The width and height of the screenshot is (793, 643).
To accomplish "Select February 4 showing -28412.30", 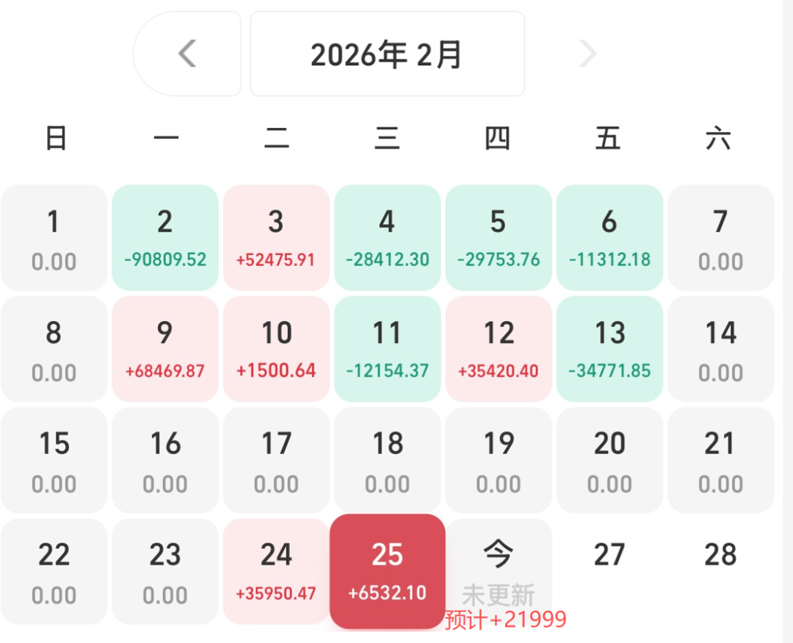I will pos(388,237).
